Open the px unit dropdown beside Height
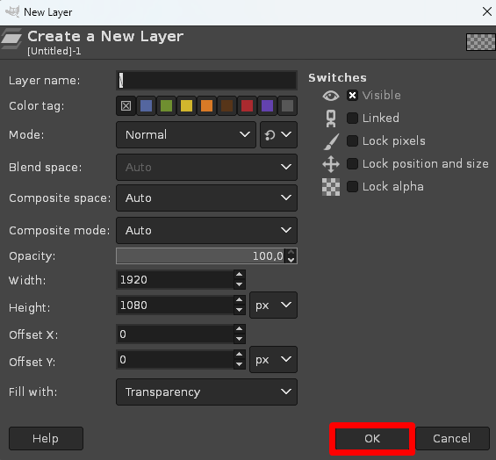 (273, 305)
